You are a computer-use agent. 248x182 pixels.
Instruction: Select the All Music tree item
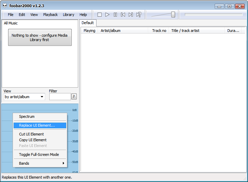pyautogui.click(x=11, y=23)
